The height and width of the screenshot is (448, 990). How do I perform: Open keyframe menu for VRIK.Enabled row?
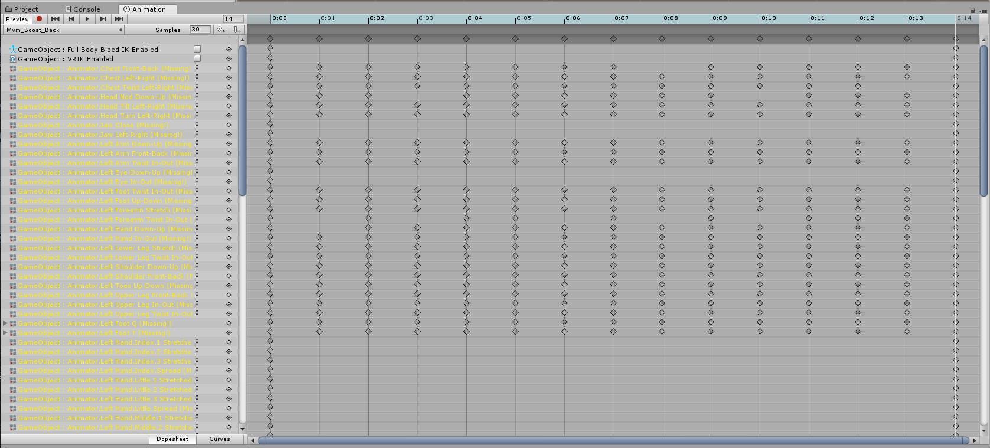[x=229, y=59]
